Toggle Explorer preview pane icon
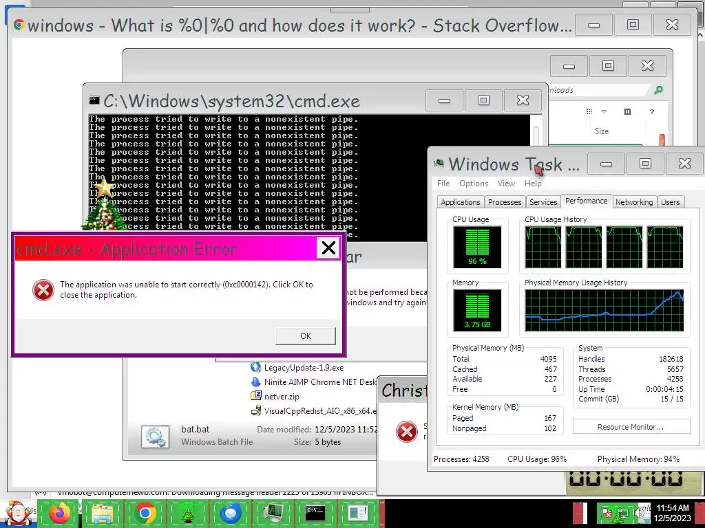705x528 pixels. (628, 111)
